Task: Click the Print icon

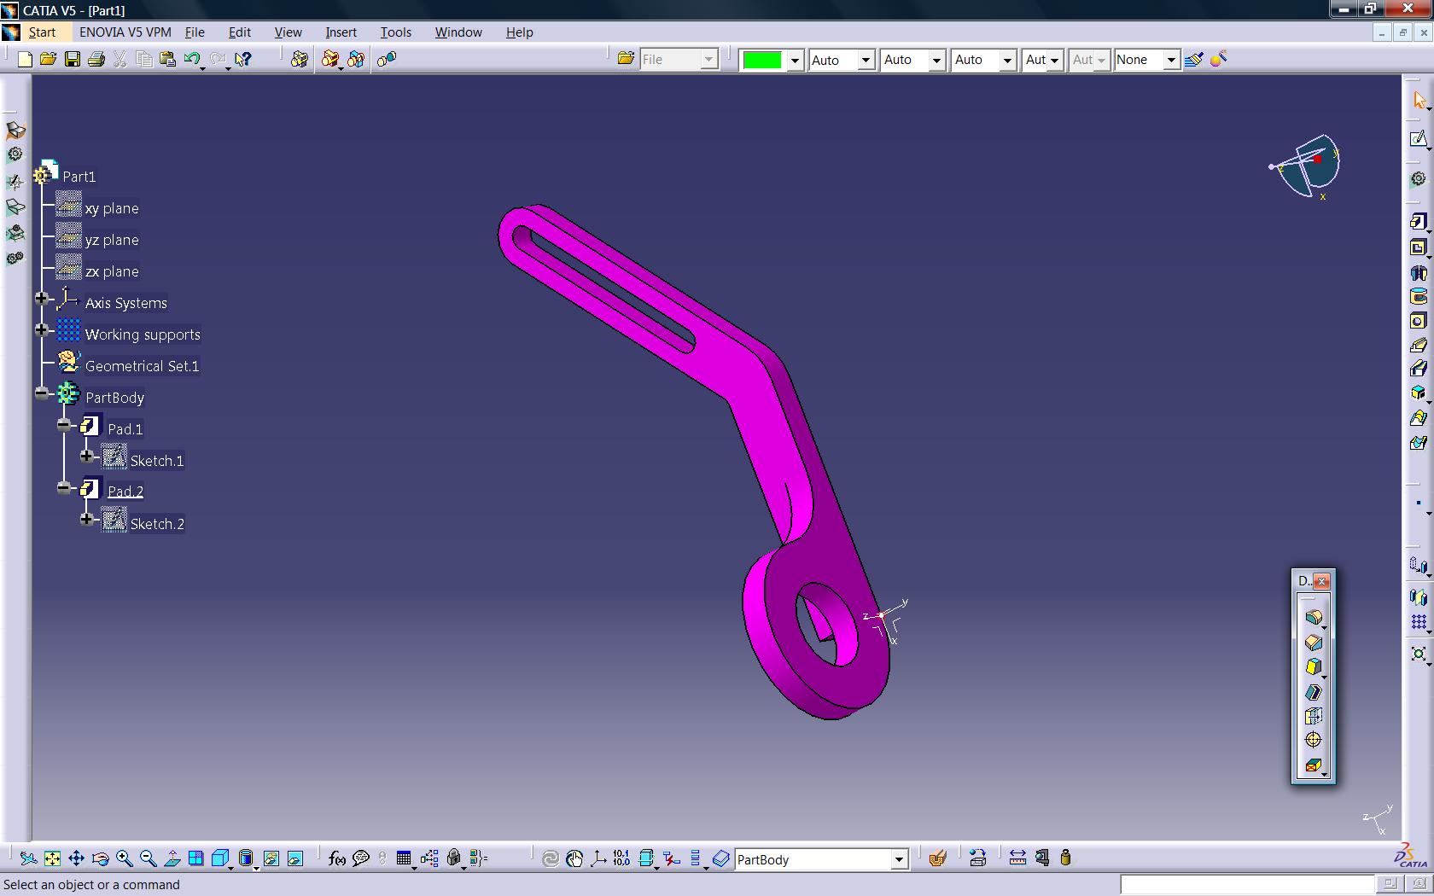Action: click(96, 59)
